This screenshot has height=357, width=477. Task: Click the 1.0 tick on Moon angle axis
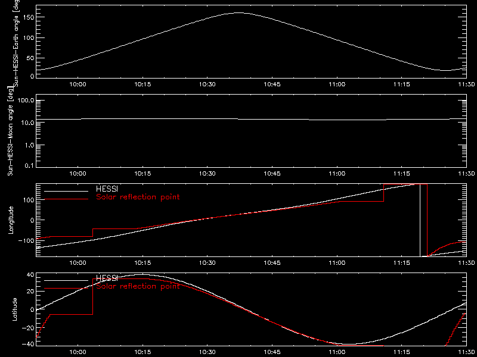pyautogui.click(x=29, y=145)
